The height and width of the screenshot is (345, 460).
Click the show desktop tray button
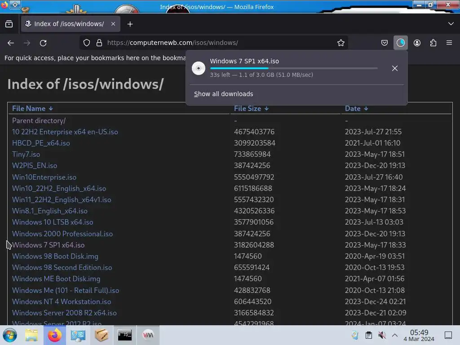pos(448,335)
